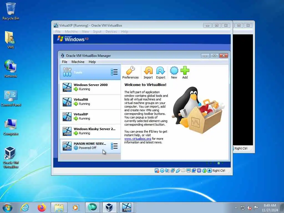Viewport: 284px width, 213px height.
Task: Click the Export appliance toolbar icon
Action: click(161, 73)
